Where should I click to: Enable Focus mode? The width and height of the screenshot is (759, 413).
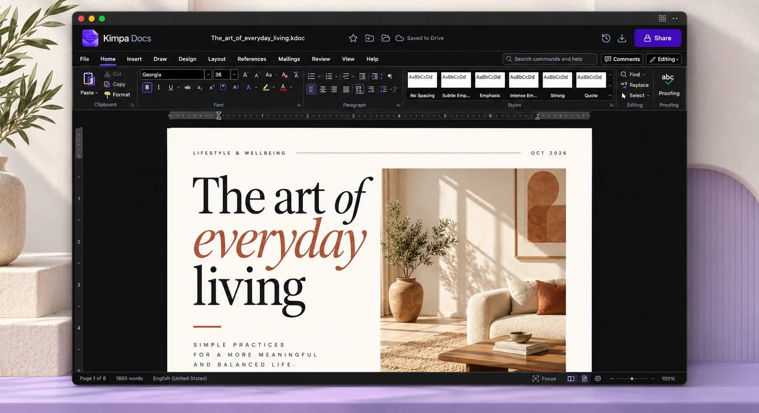pyautogui.click(x=545, y=379)
